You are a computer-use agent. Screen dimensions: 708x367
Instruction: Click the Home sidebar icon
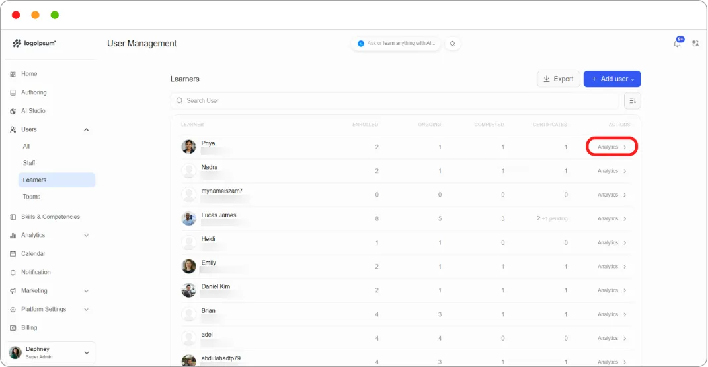point(13,74)
